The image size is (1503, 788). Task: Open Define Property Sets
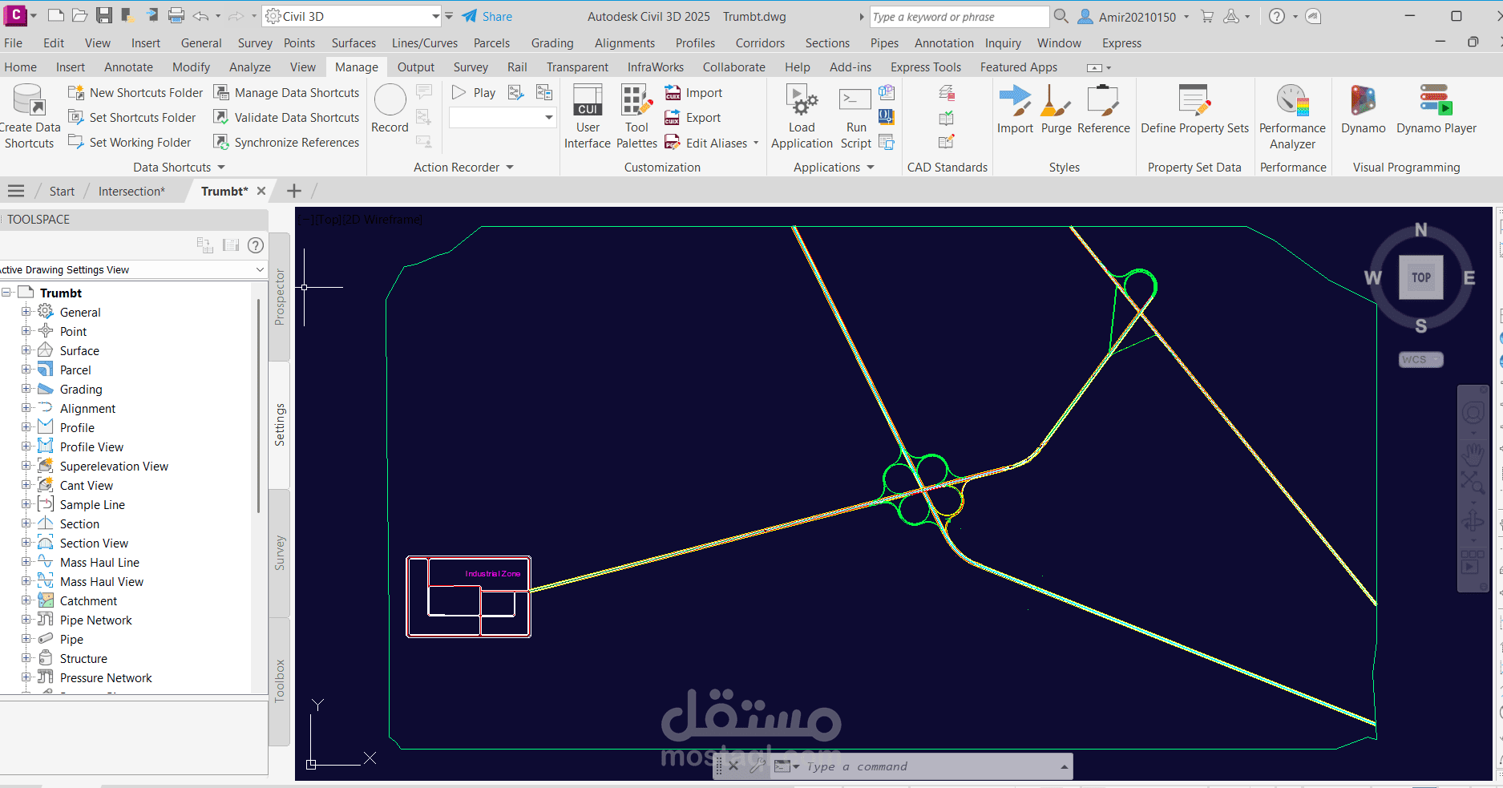[x=1194, y=109]
